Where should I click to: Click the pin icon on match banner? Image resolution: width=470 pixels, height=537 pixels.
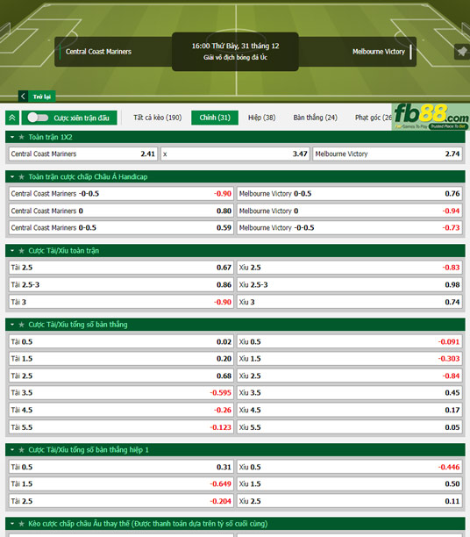462,52
